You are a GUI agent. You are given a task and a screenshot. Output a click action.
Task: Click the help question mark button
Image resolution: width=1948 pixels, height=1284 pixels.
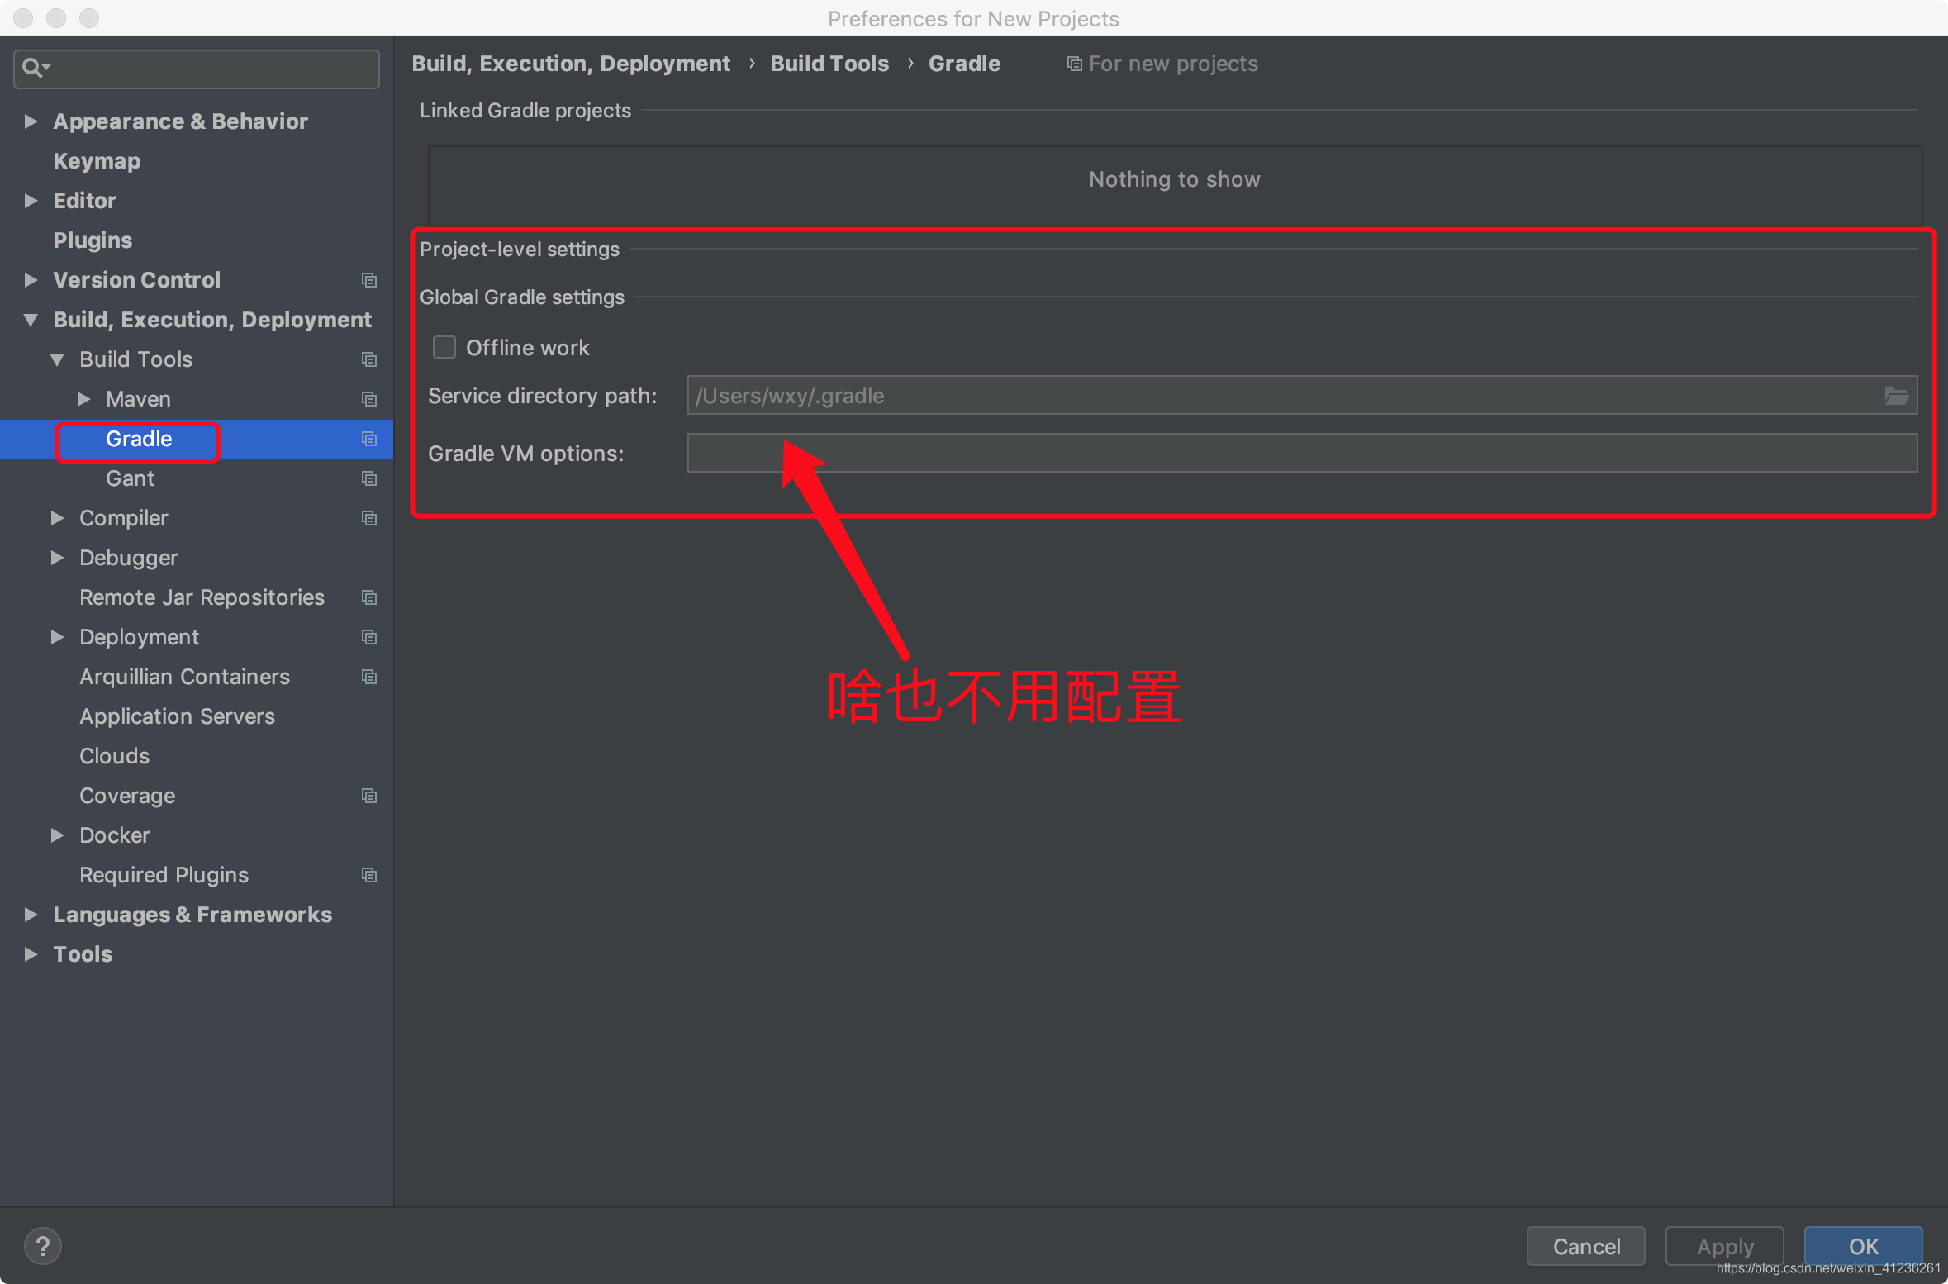43,1245
